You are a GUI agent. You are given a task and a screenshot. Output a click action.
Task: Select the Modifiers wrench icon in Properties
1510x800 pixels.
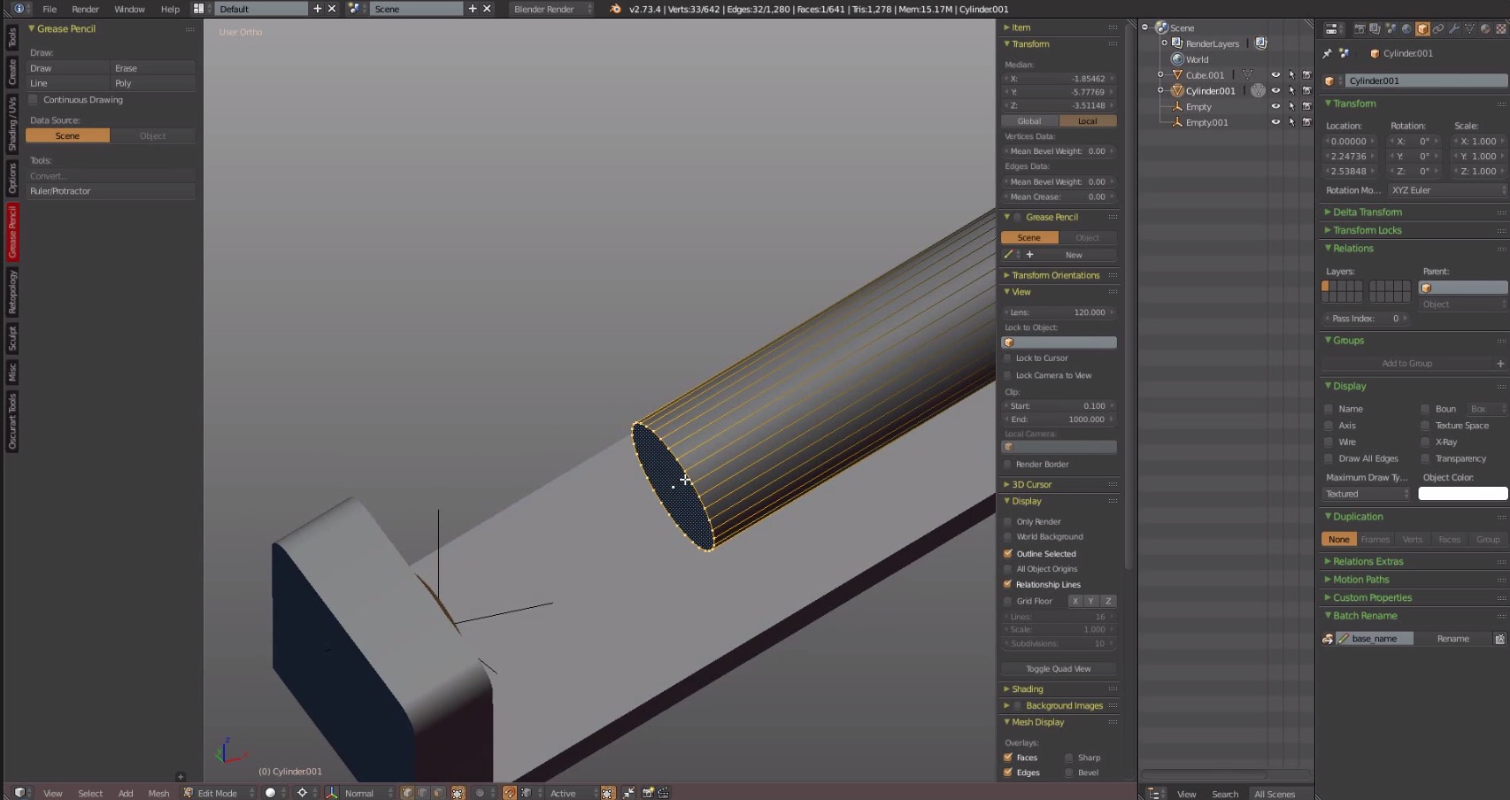pyautogui.click(x=1454, y=28)
